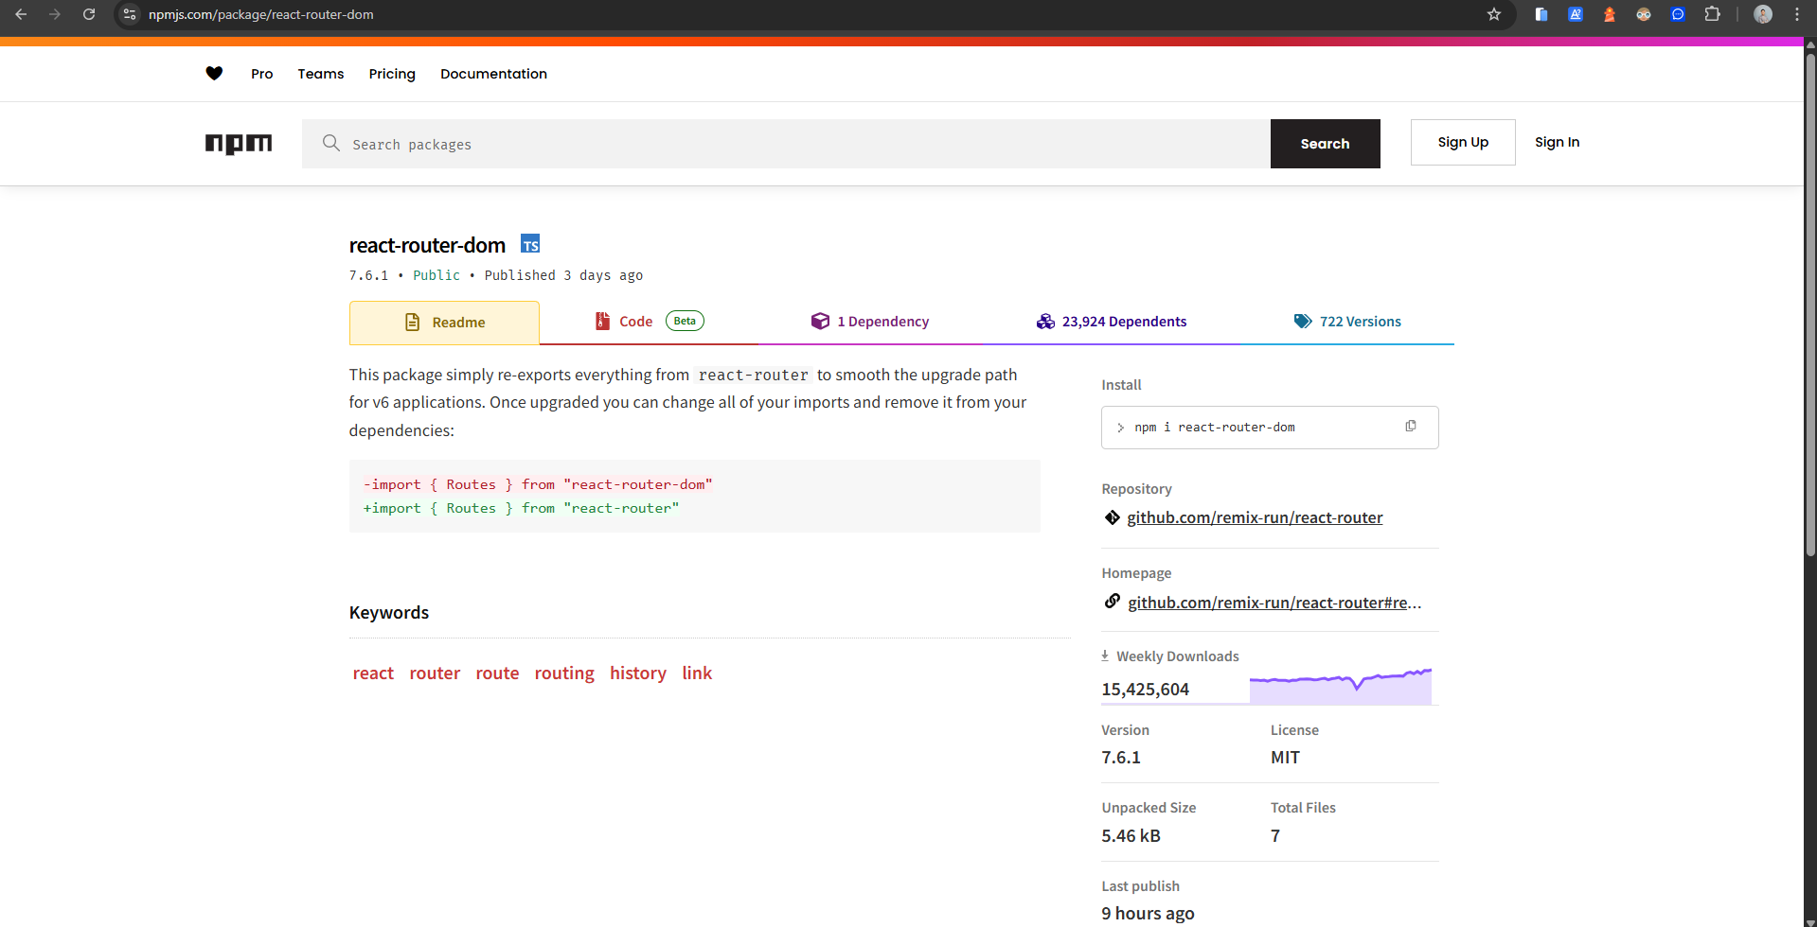Image resolution: width=1817 pixels, height=927 pixels.
Task: Click the page vertical scrollbar
Action: point(1810,303)
